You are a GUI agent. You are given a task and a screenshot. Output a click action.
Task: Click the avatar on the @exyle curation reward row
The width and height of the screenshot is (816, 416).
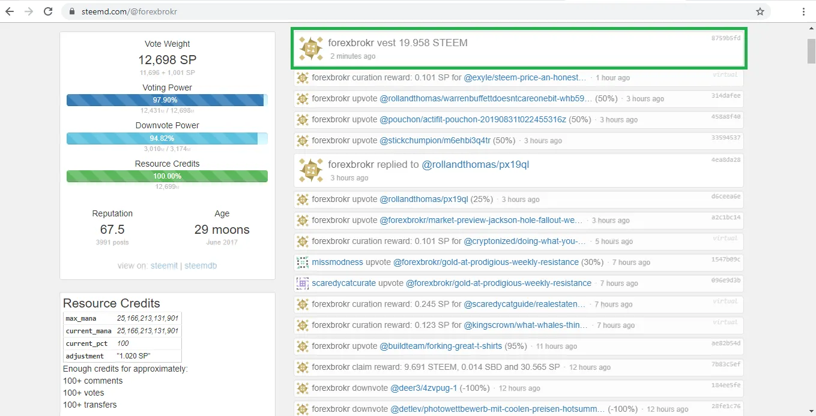point(303,78)
